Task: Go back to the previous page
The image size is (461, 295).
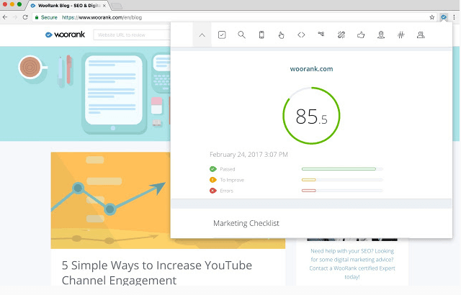Action: (5, 17)
